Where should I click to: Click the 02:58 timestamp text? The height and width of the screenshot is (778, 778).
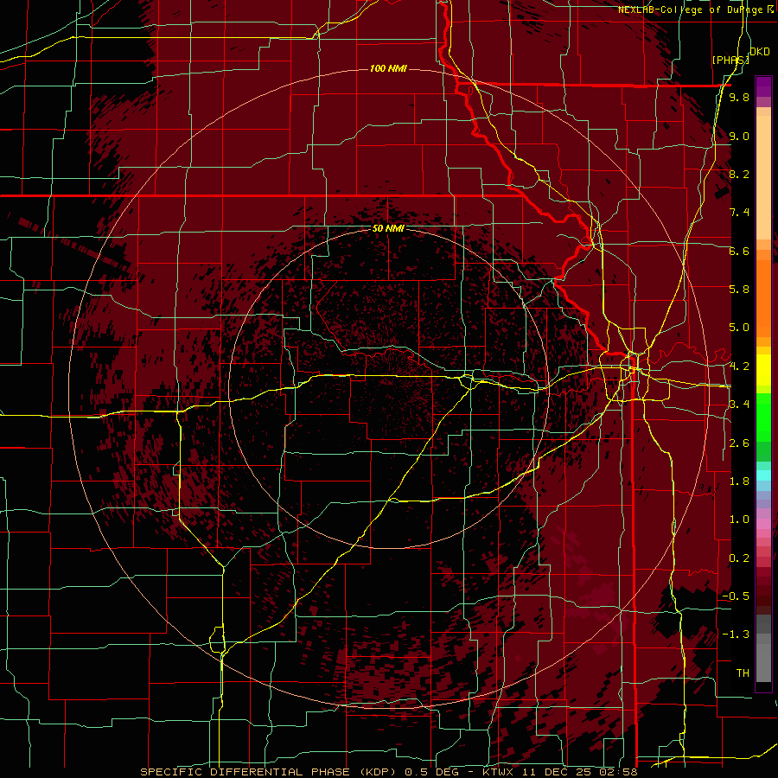click(x=618, y=772)
